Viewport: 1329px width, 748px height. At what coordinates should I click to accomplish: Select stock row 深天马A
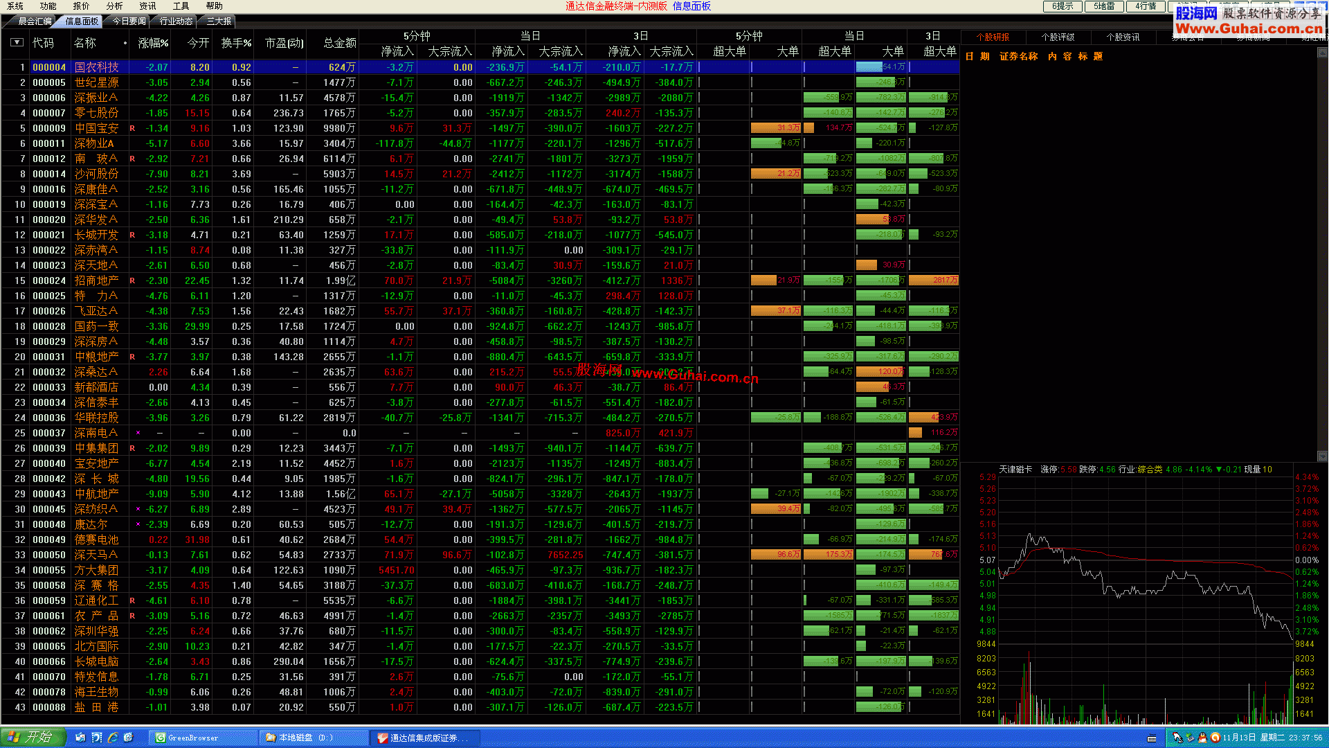pos(480,555)
